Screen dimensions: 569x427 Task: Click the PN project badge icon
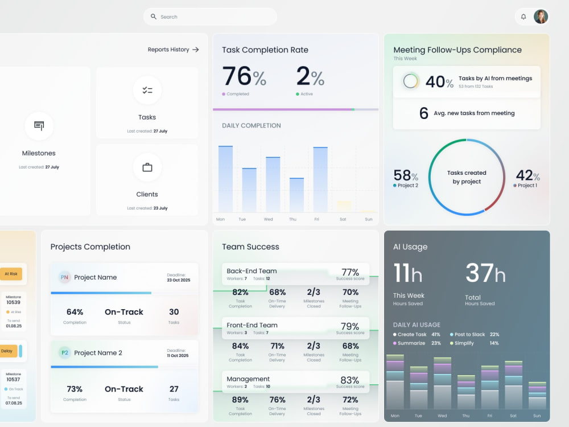[64, 277]
